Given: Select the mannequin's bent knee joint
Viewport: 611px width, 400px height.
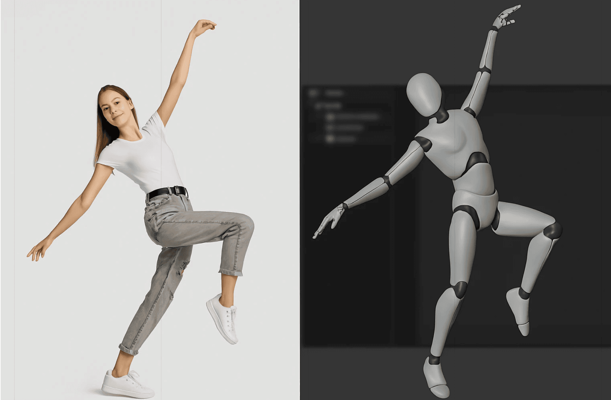Looking at the screenshot, I should click(x=552, y=231).
